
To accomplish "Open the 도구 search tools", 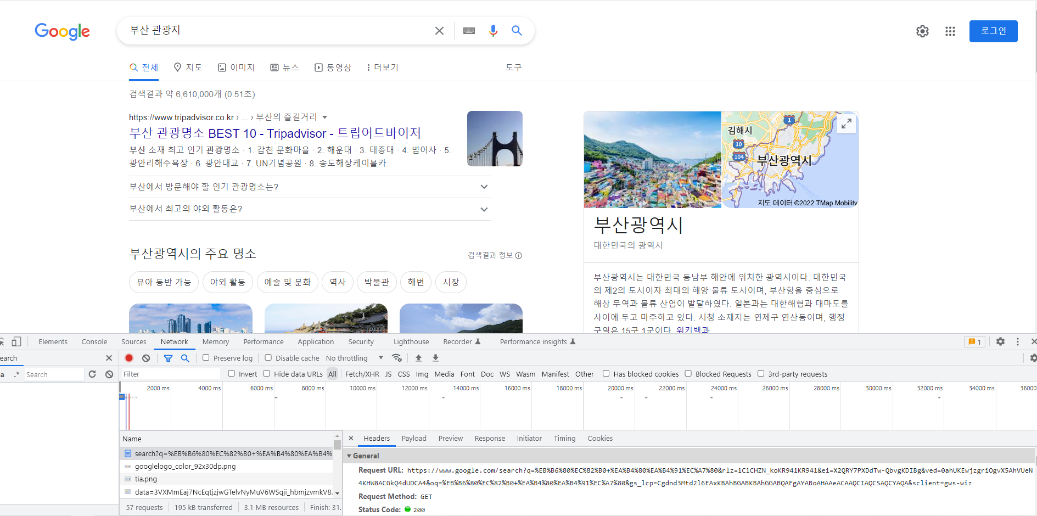I will [x=513, y=68].
